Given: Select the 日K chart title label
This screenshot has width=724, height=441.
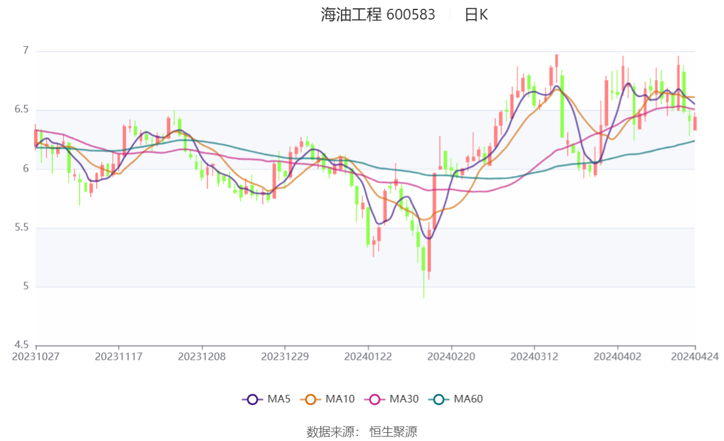Looking at the screenshot, I should click(x=476, y=15).
